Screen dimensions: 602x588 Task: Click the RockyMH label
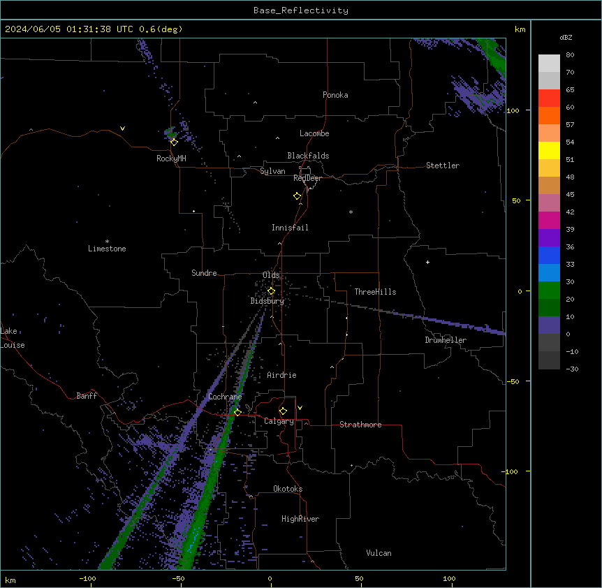(x=171, y=159)
